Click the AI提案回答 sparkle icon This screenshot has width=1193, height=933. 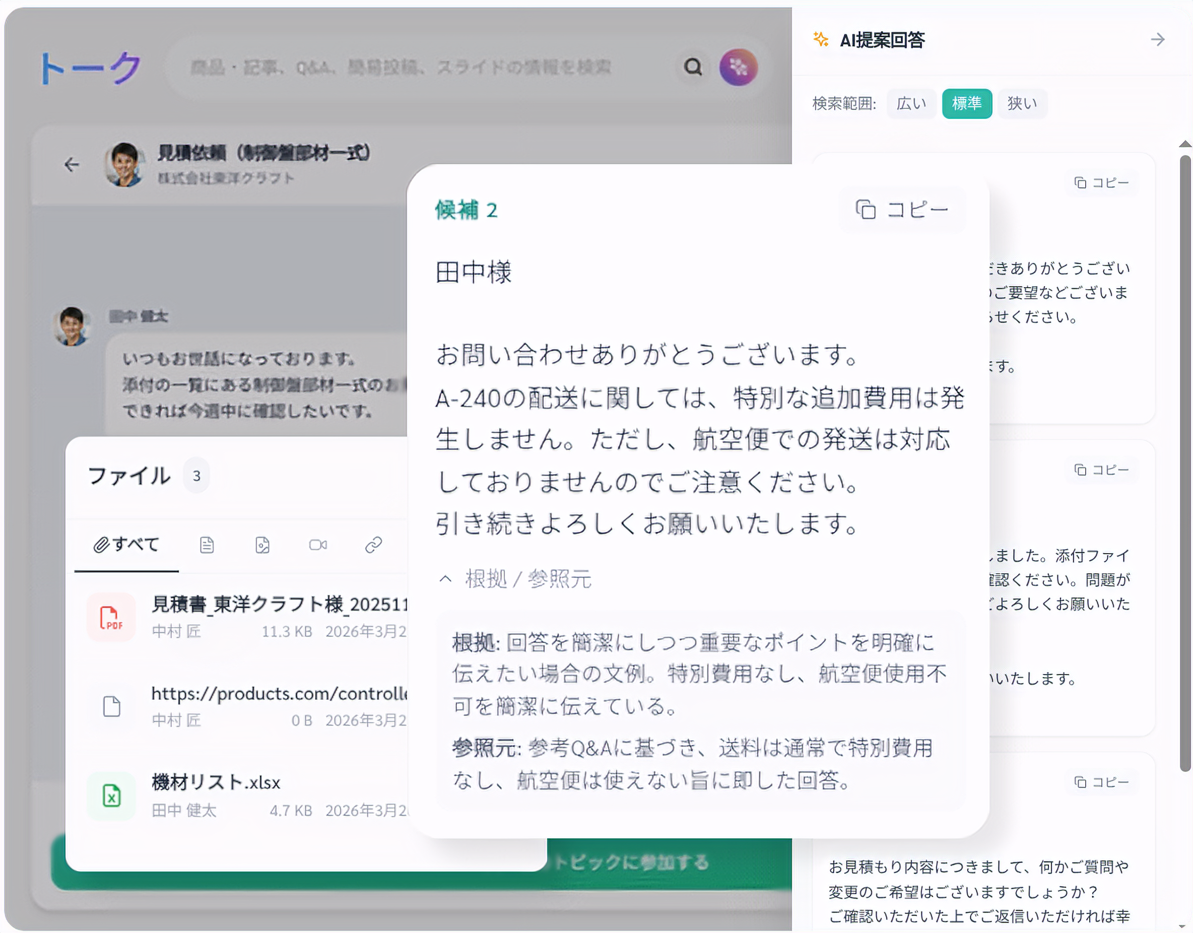click(819, 39)
